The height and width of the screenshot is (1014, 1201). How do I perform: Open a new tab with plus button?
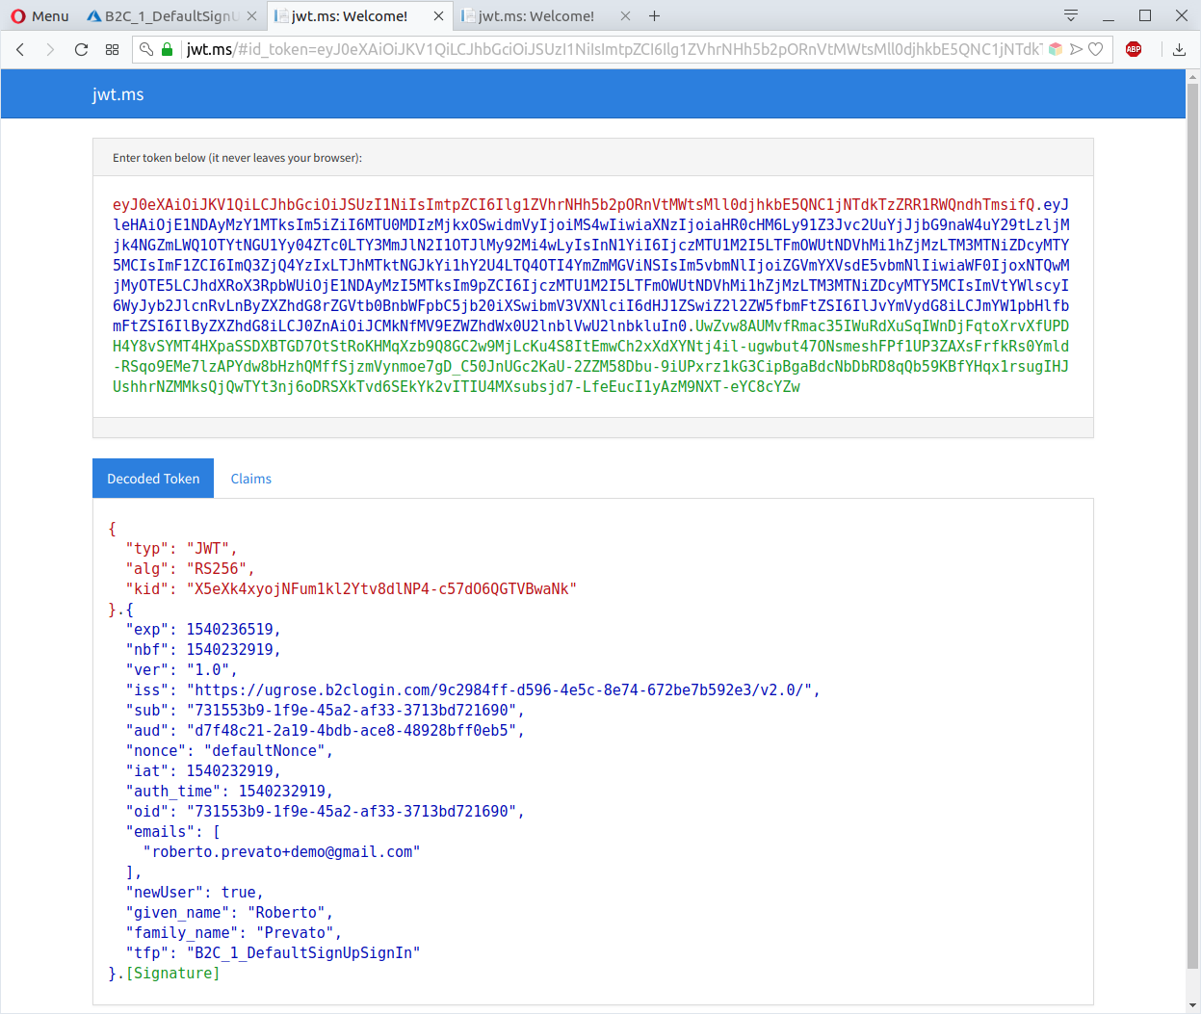(x=655, y=15)
